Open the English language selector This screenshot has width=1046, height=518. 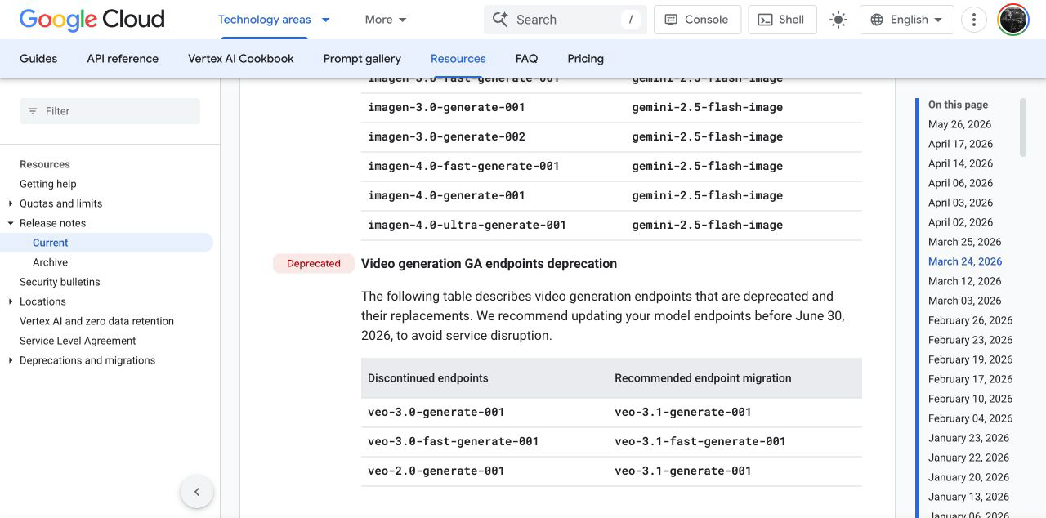[907, 20]
